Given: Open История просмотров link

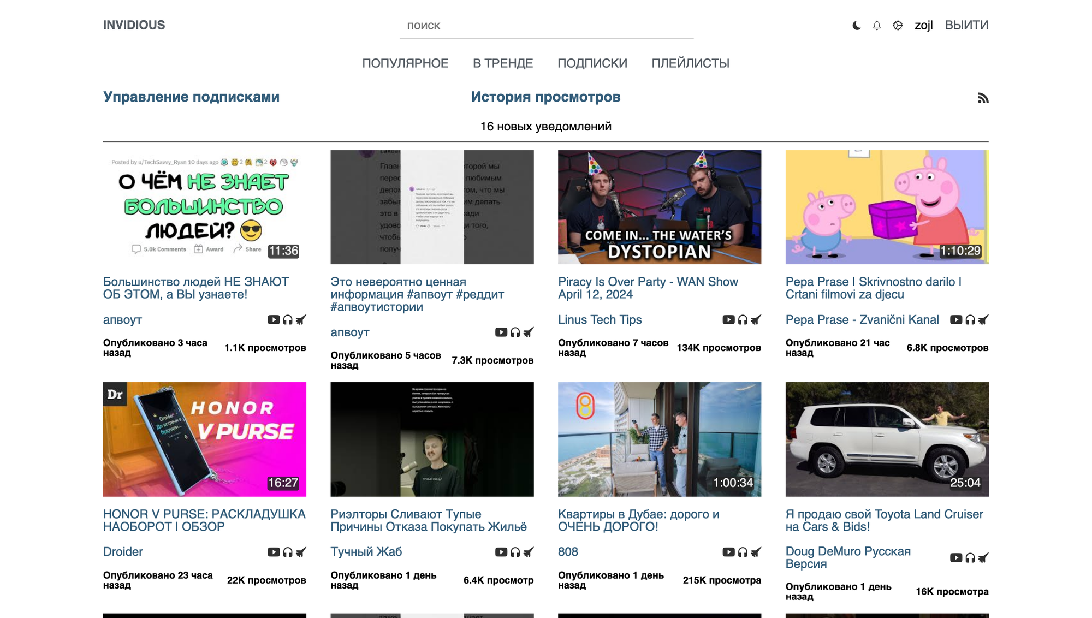Looking at the screenshot, I should tap(545, 97).
